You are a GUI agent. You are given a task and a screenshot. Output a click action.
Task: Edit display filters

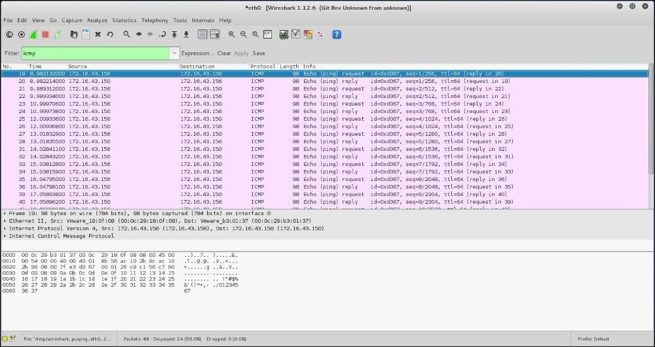point(296,35)
